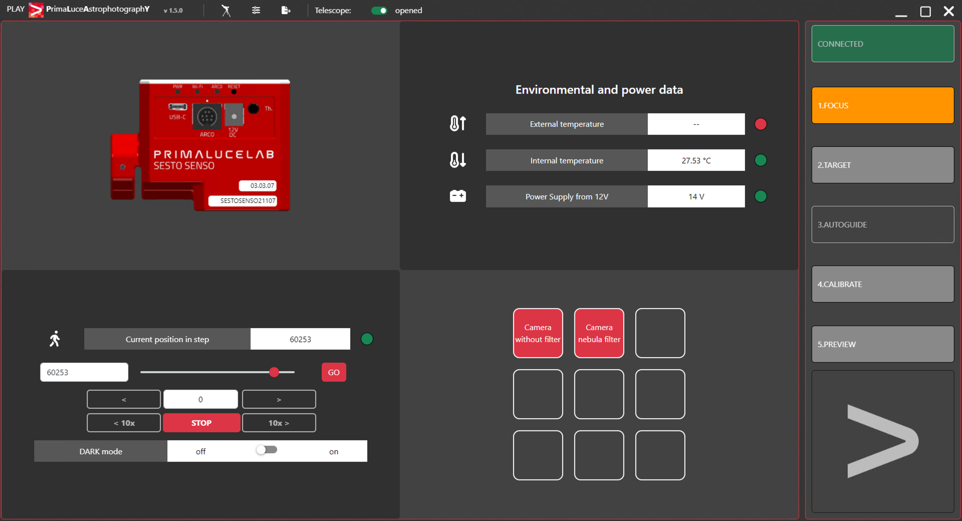Click the Current position in step label
This screenshot has height=521, width=962.
167,339
